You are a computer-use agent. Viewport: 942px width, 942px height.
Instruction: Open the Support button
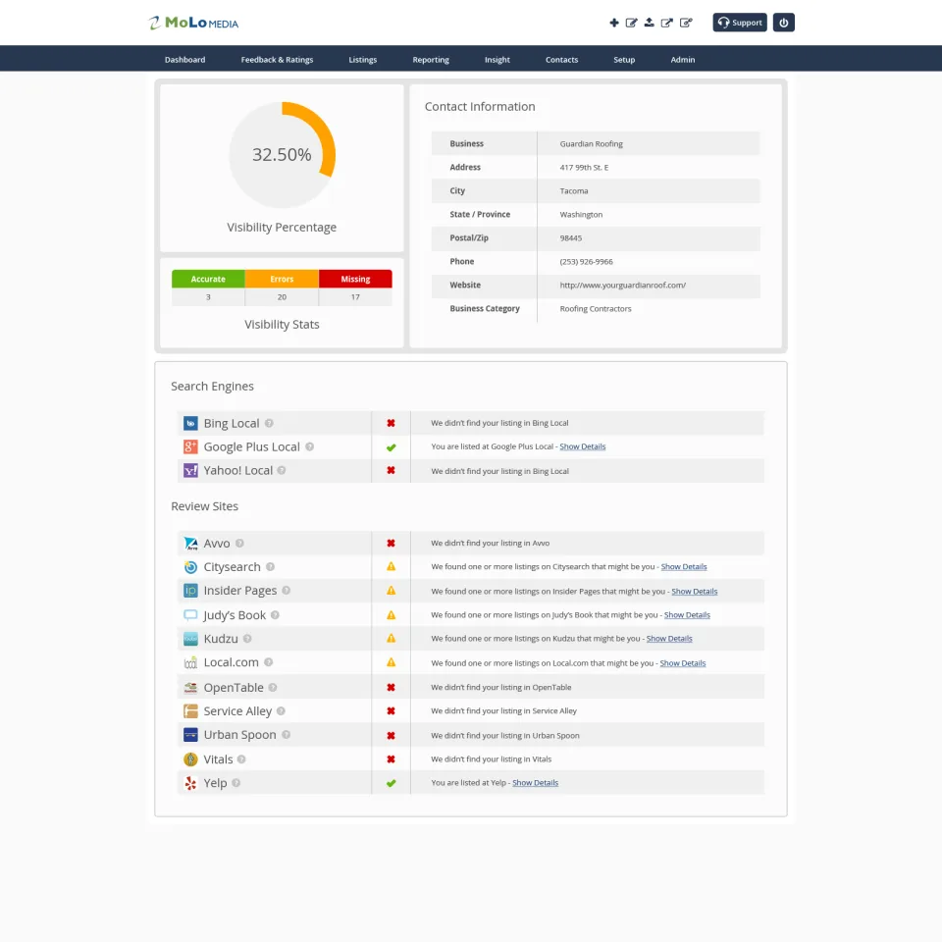pos(740,23)
